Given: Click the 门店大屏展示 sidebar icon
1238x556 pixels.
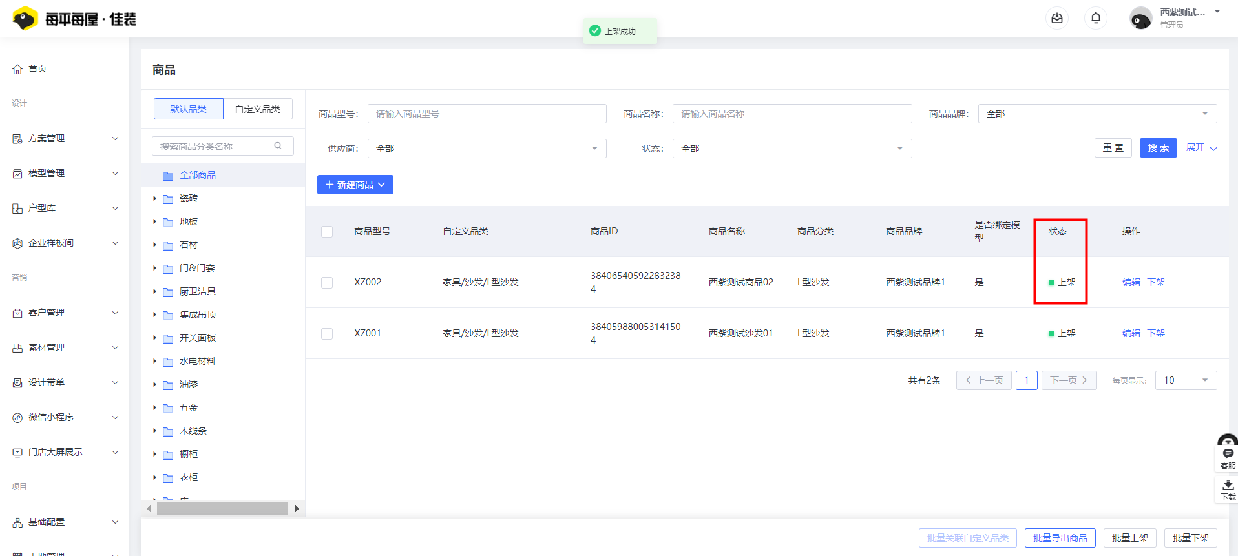Looking at the screenshot, I should tap(17, 453).
